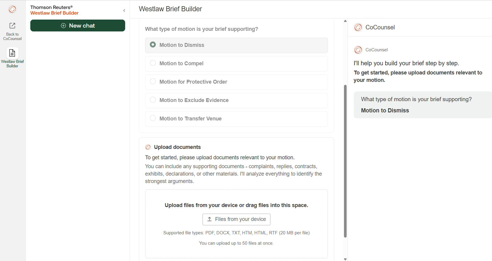Click Files from your device button
The height and width of the screenshot is (261, 492).
click(x=236, y=219)
